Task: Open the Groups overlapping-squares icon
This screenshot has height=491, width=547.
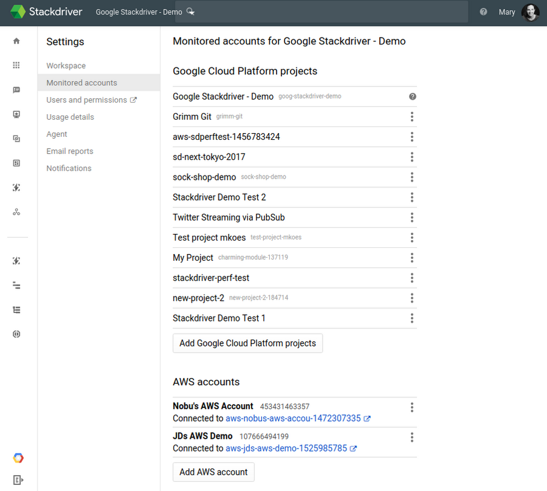Action: pos(16,139)
